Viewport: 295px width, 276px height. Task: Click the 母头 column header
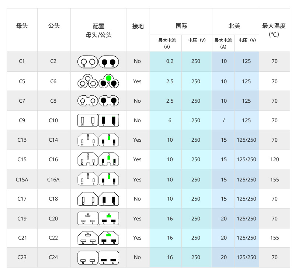click(x=22, y=26)
